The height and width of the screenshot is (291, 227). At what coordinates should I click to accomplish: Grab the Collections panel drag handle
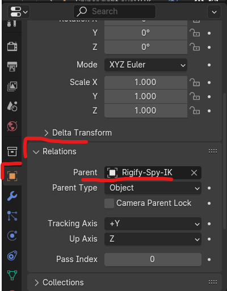pyautogui.click(x=213, y=282)
